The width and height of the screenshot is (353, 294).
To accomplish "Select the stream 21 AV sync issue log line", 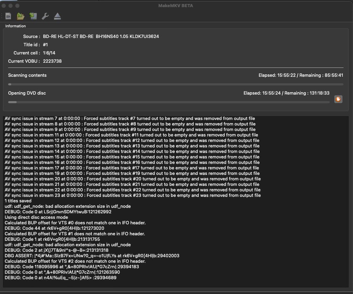I will point(132,185).
